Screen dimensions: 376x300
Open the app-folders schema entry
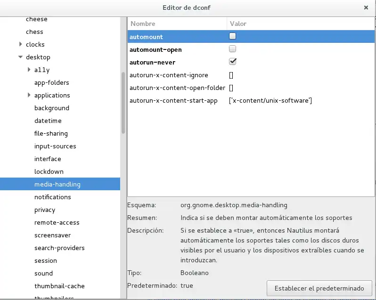pos(51,83)
